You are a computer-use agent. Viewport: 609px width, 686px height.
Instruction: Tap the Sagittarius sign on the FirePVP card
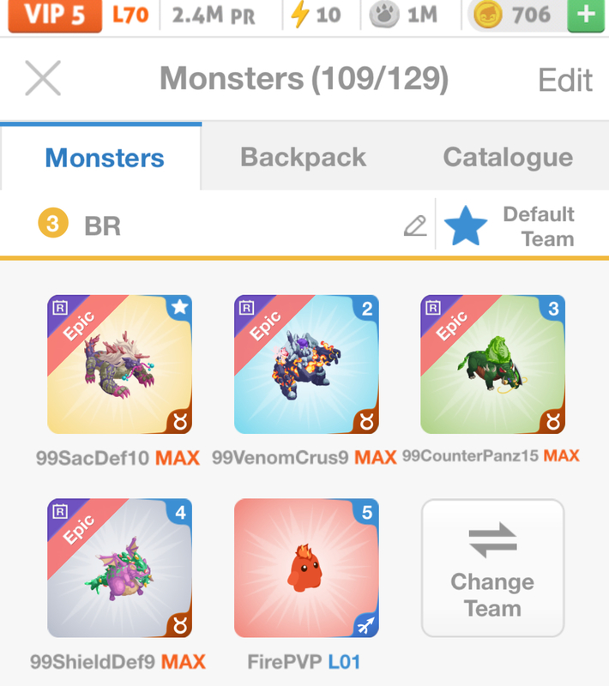[366, 625]
